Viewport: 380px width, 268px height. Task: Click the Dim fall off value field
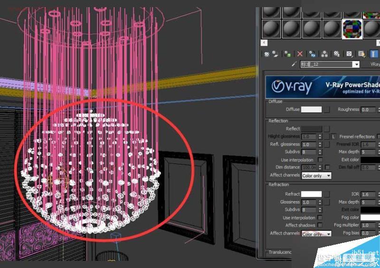tap(368, 168)
